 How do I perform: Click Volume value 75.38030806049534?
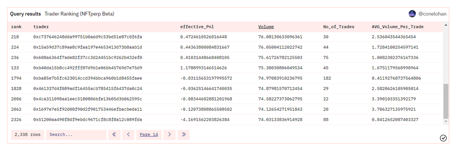[280, 68]
